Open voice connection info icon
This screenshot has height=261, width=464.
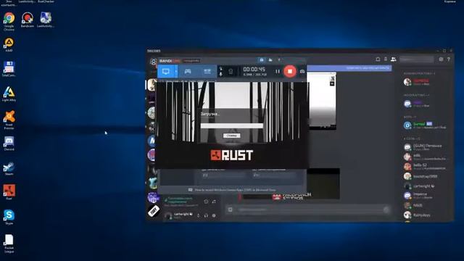(x=206, y=202)
